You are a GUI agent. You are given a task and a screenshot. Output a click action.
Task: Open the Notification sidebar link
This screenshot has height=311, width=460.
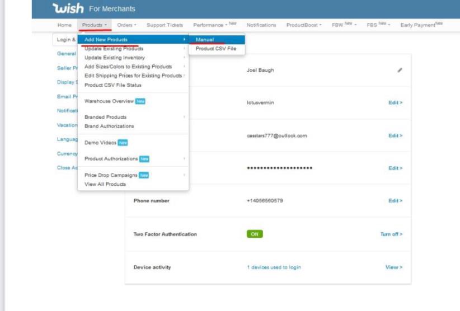pos(67,111)
